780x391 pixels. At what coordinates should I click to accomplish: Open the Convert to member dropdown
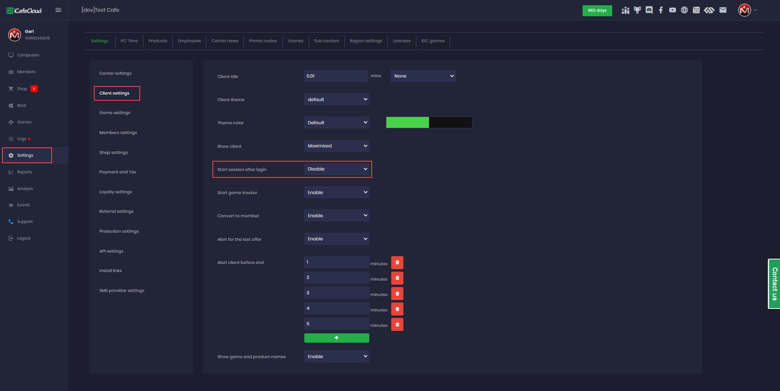click(336, 216)
